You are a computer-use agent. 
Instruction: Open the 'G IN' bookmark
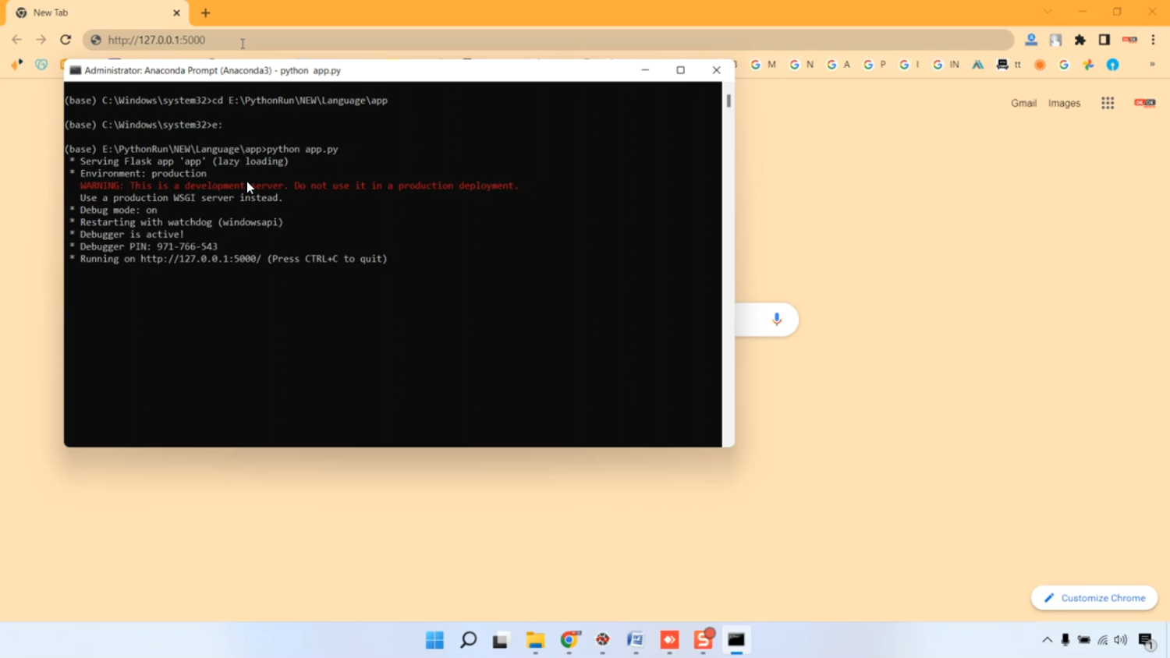946,65
